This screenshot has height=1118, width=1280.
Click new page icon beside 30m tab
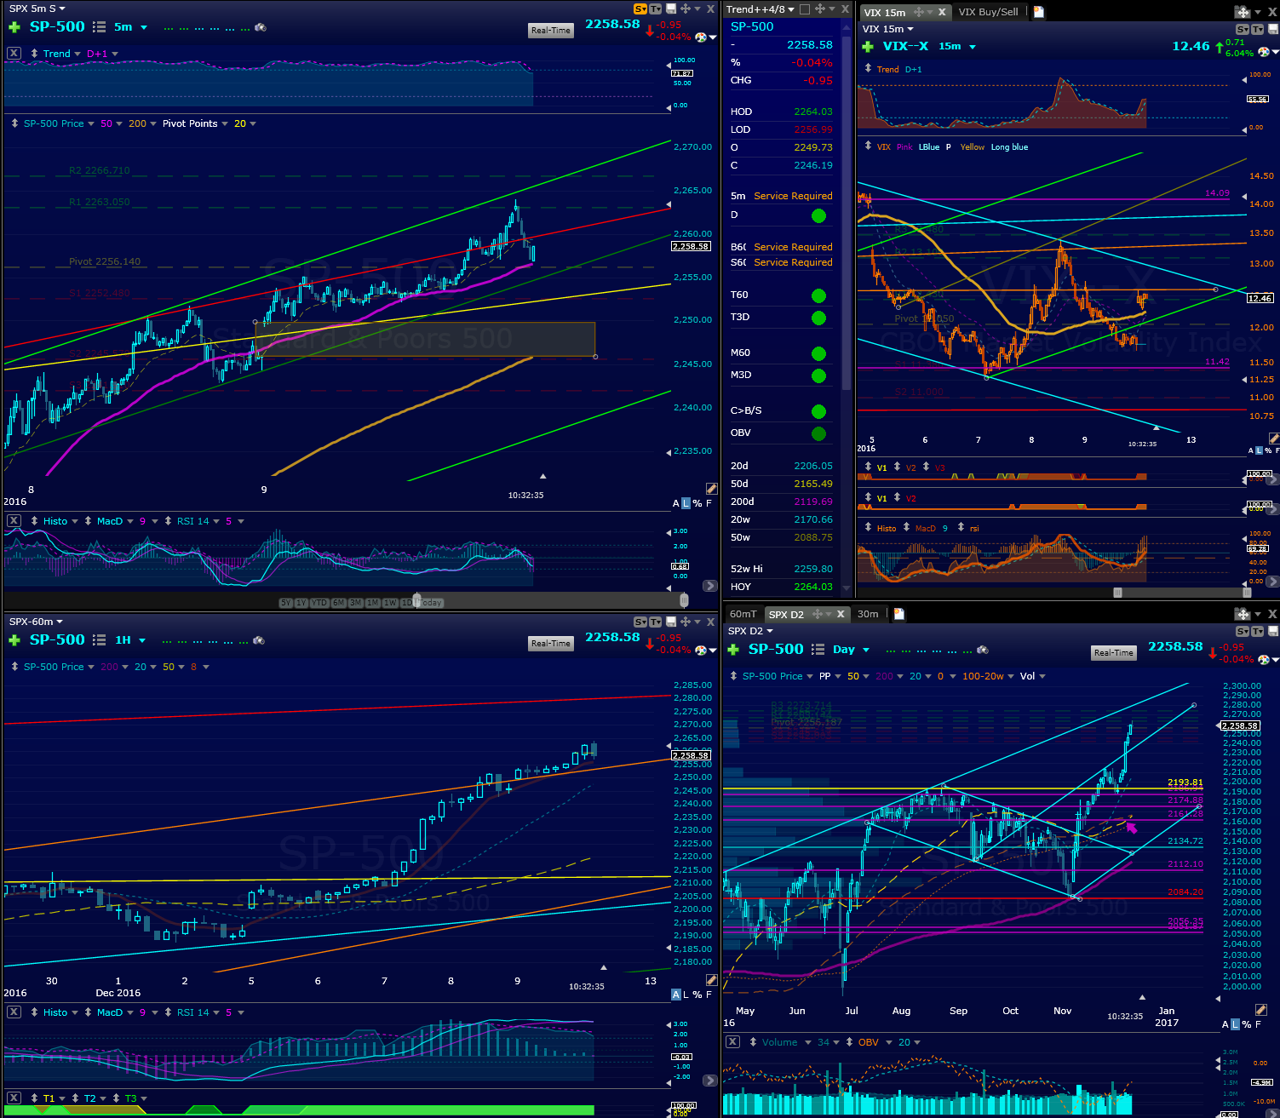point(898,613)
